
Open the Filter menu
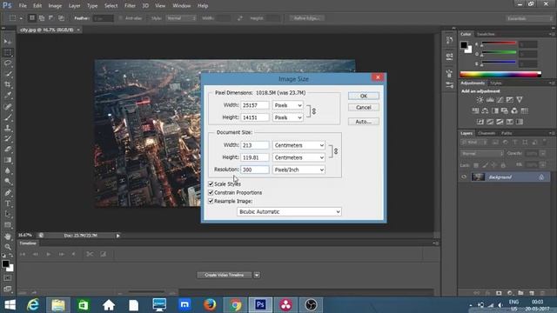coord(130,6)
